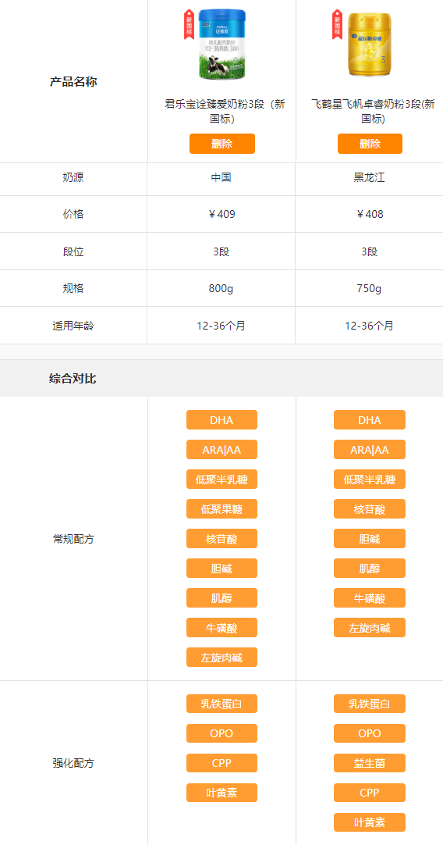
Task: Click the 800g specification cell
Action: point(221,288)
